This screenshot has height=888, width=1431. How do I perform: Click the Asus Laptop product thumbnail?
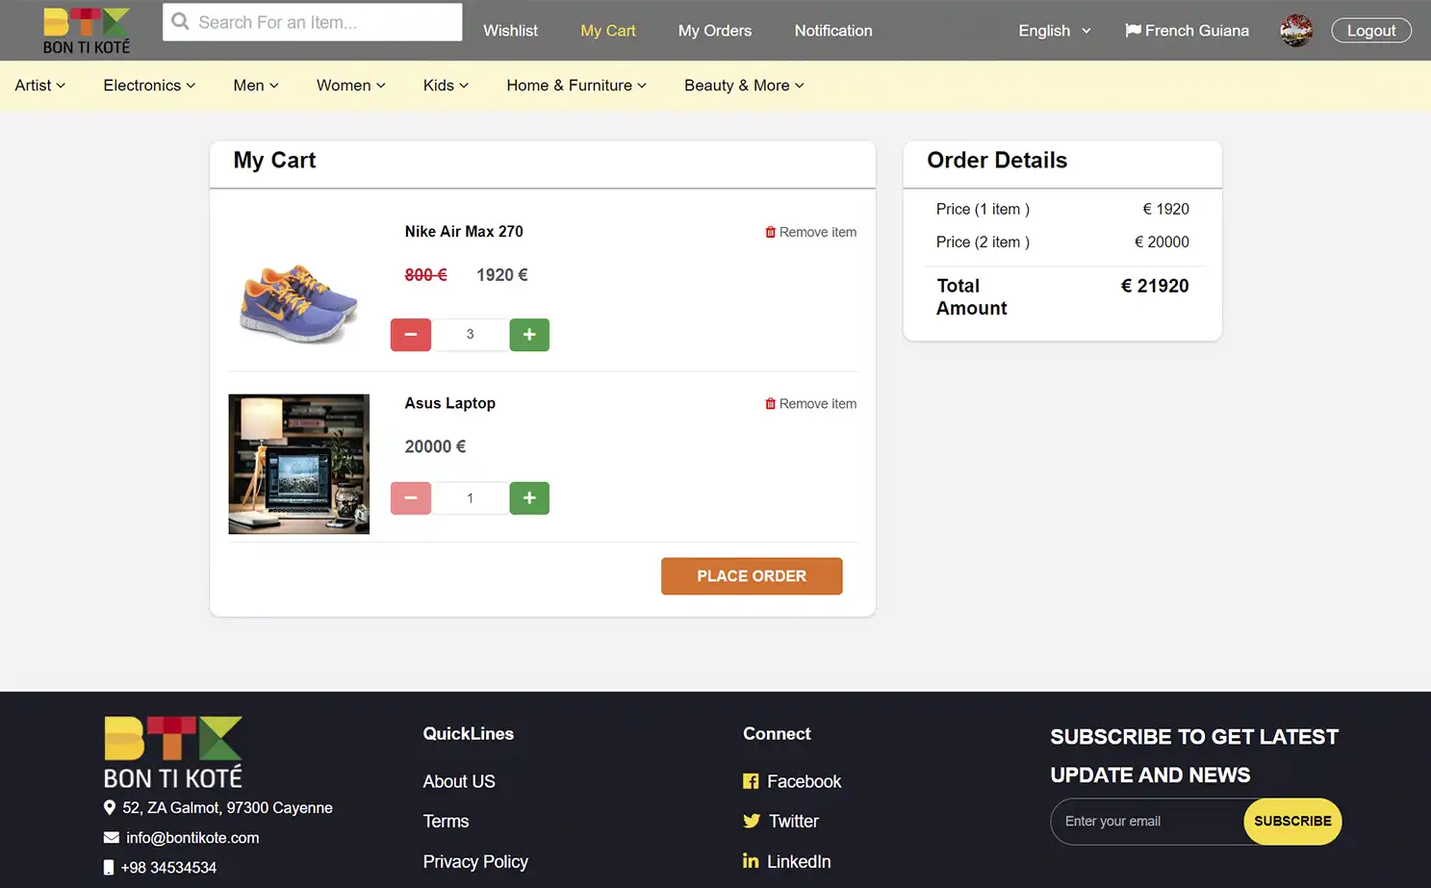click(298, 463)
